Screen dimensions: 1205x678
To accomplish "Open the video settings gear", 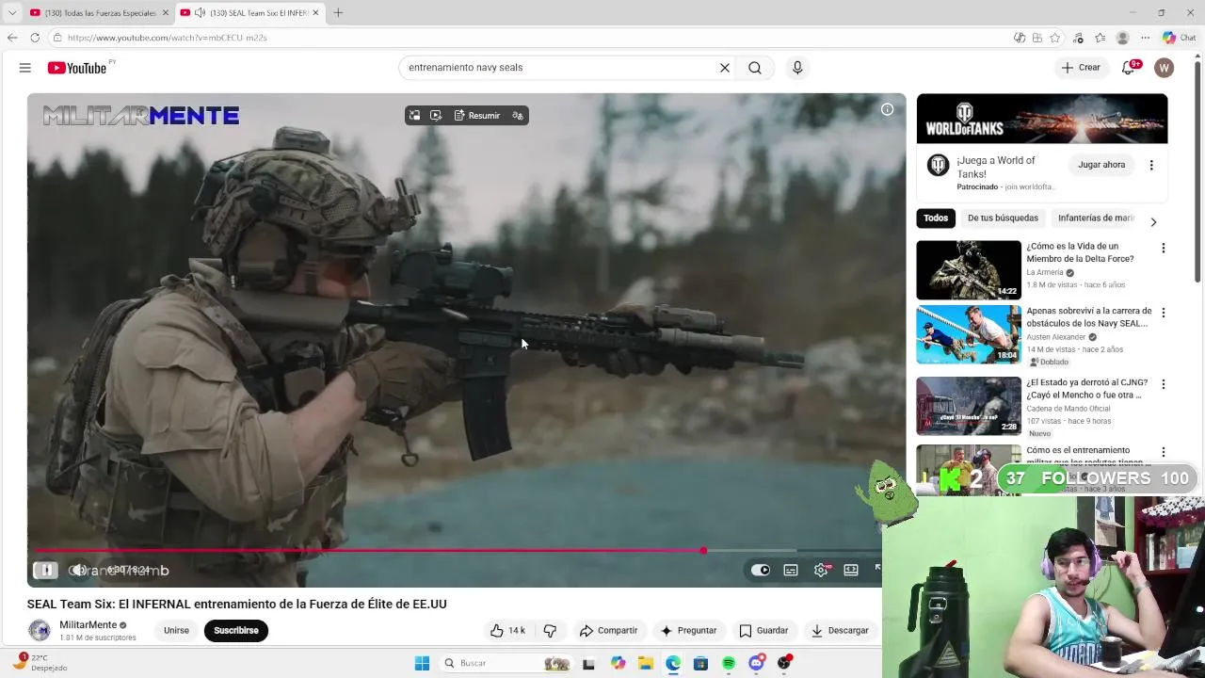I will (x=821, y=570).
